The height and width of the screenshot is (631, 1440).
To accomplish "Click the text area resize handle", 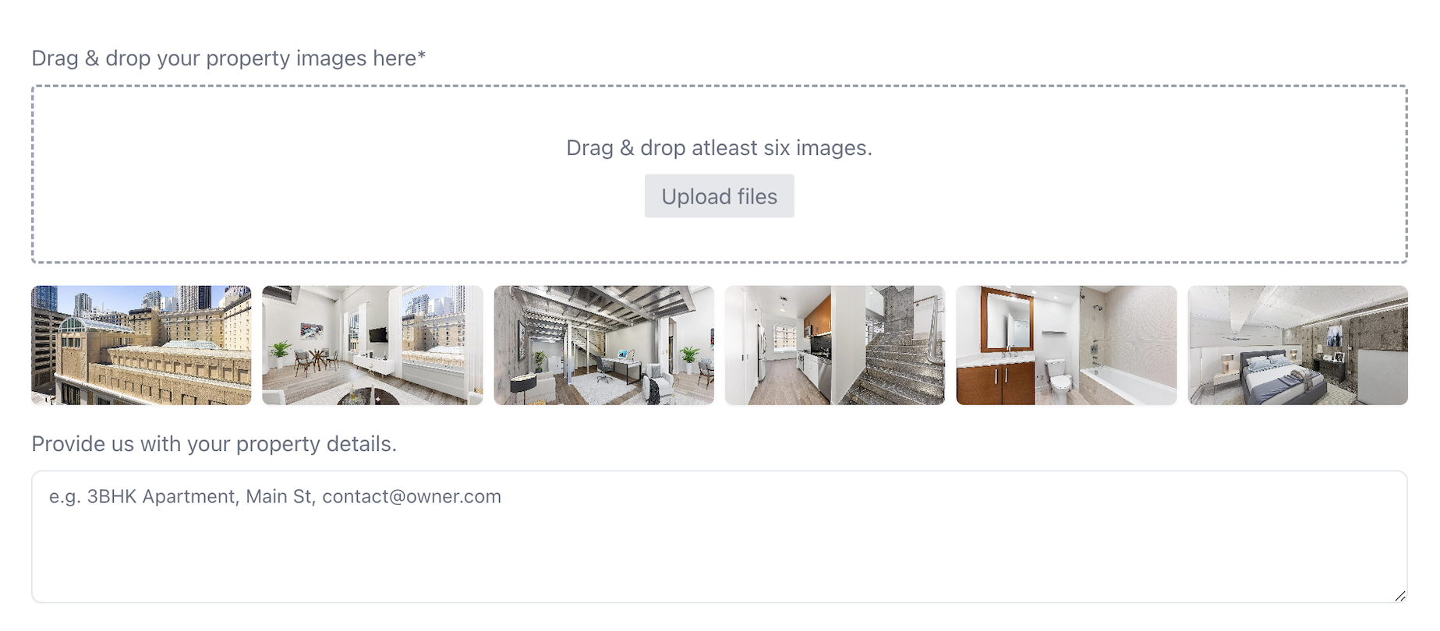I will (x=1400, y=596).
